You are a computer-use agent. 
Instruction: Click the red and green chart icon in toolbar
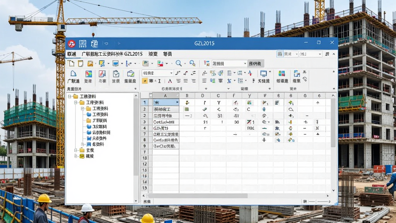click(160, 63)
